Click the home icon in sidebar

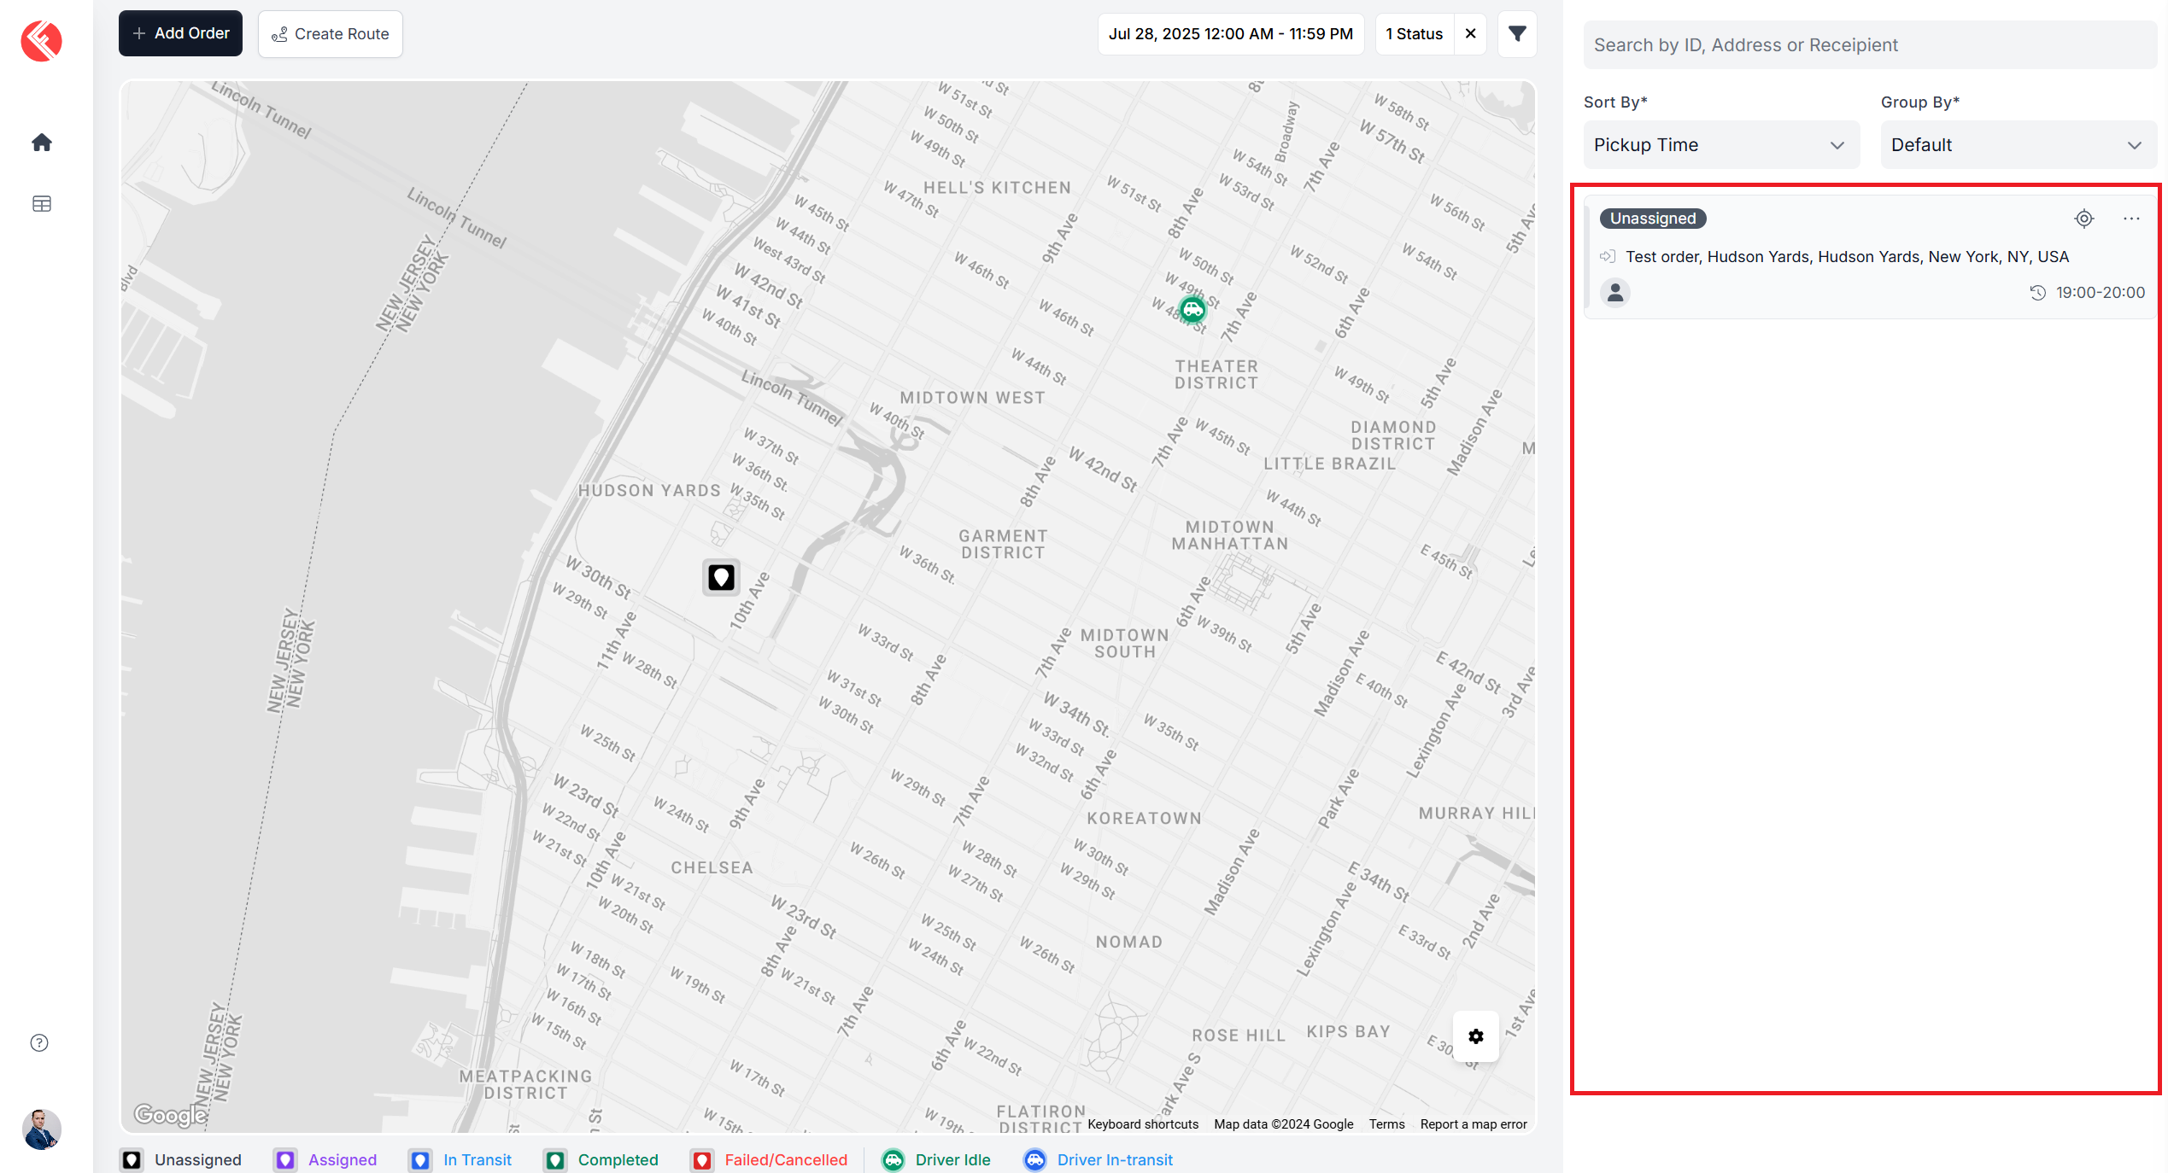click(x=41, y=143)
